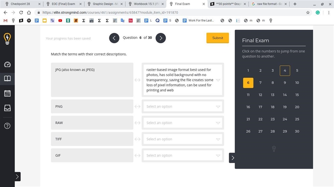
Task: Open the dashboard speedometer icon
Action: point(7,64)
